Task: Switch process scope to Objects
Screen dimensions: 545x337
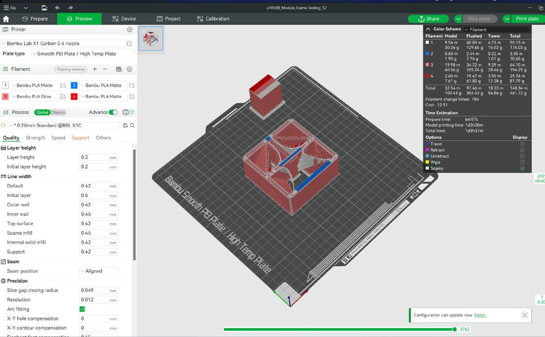Action: [x=58, y=112]
